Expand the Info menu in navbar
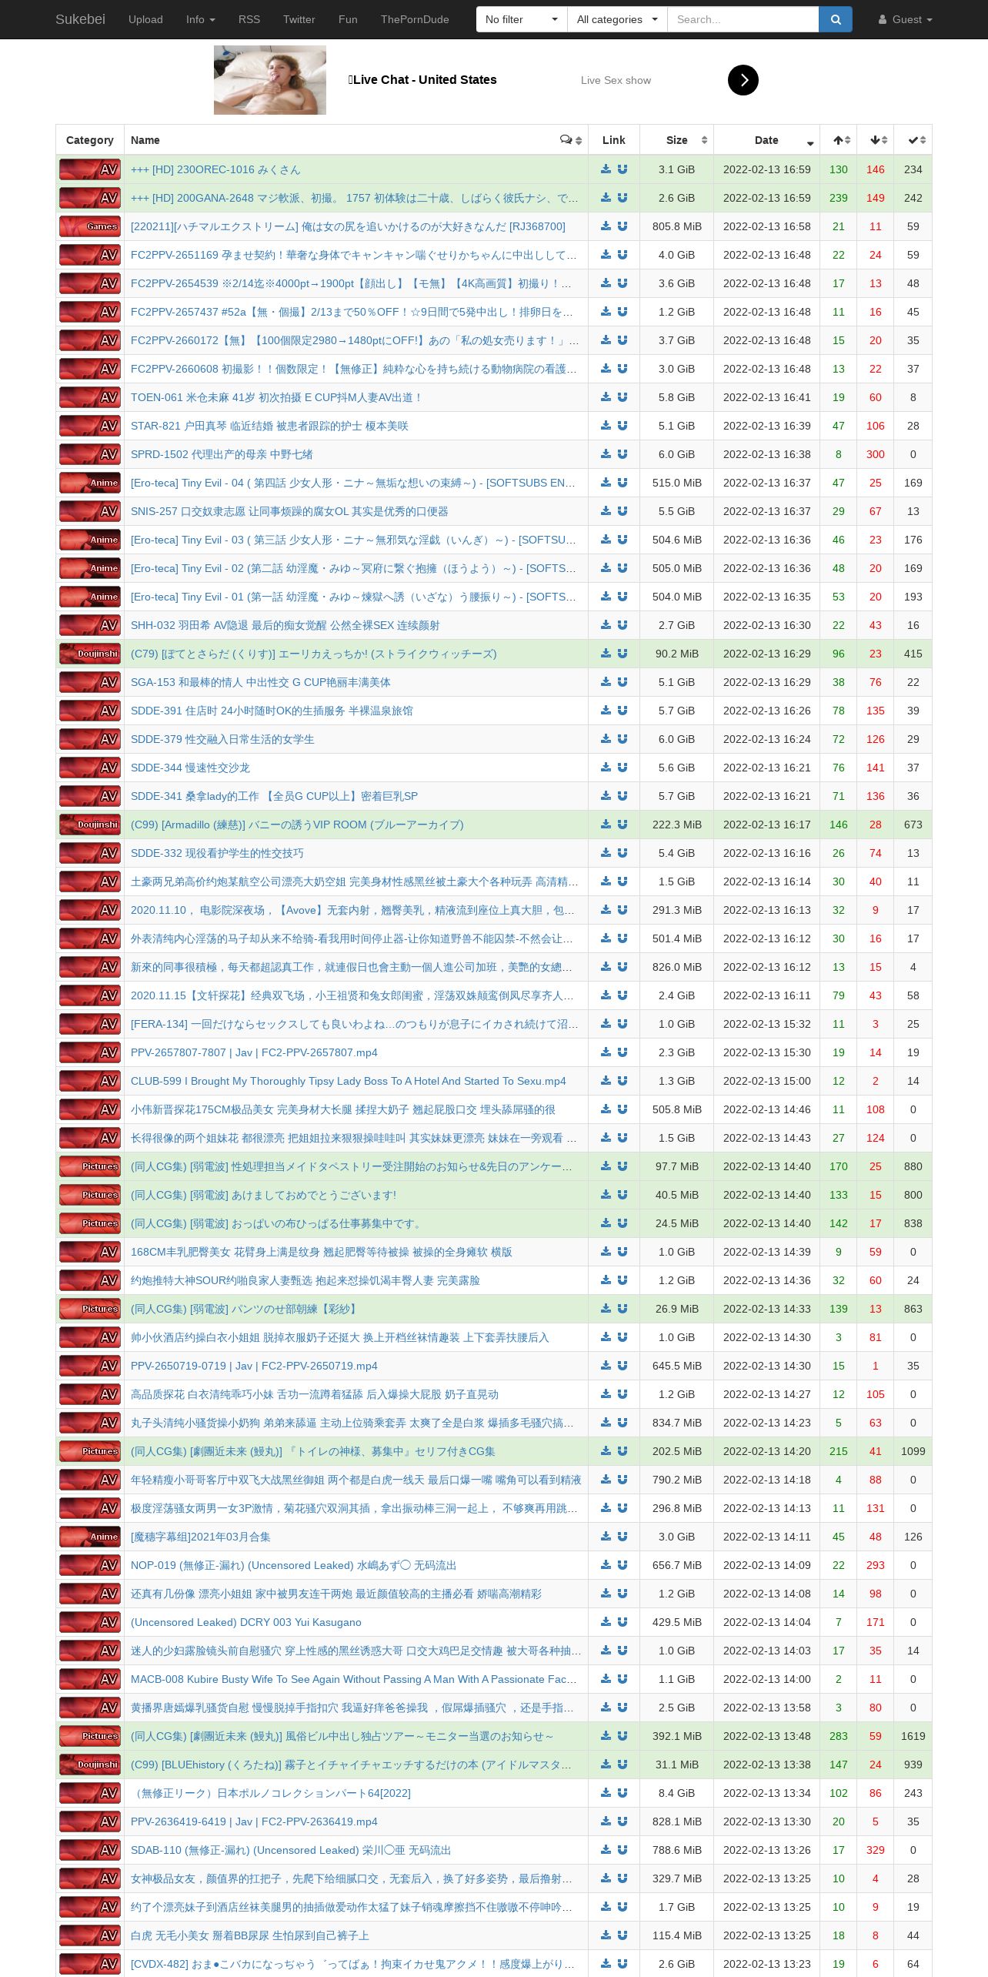Image resolution: width=988 pixels, height=1977 pixels. [201, 19]
